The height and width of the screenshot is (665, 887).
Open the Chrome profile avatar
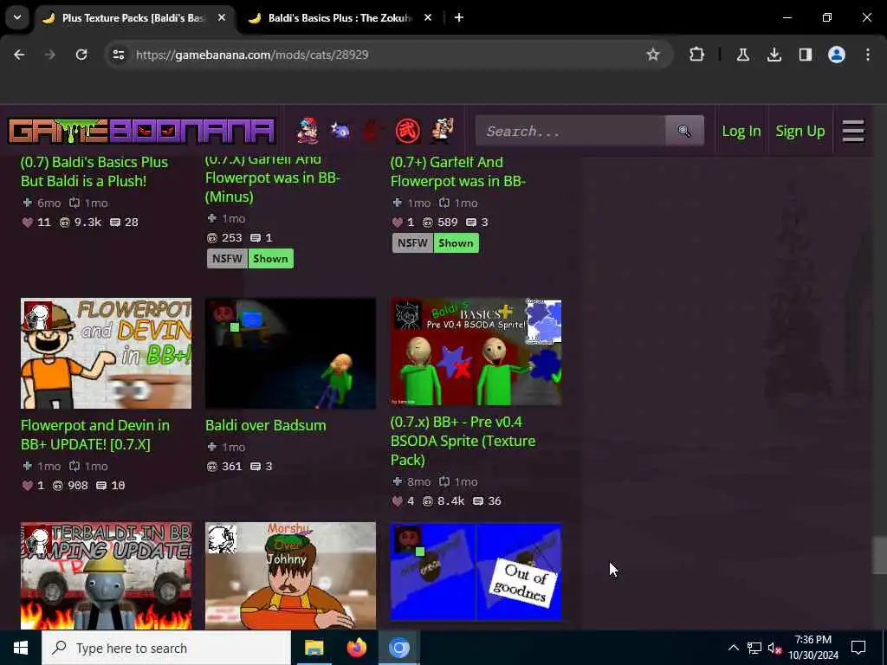[836, 55]
